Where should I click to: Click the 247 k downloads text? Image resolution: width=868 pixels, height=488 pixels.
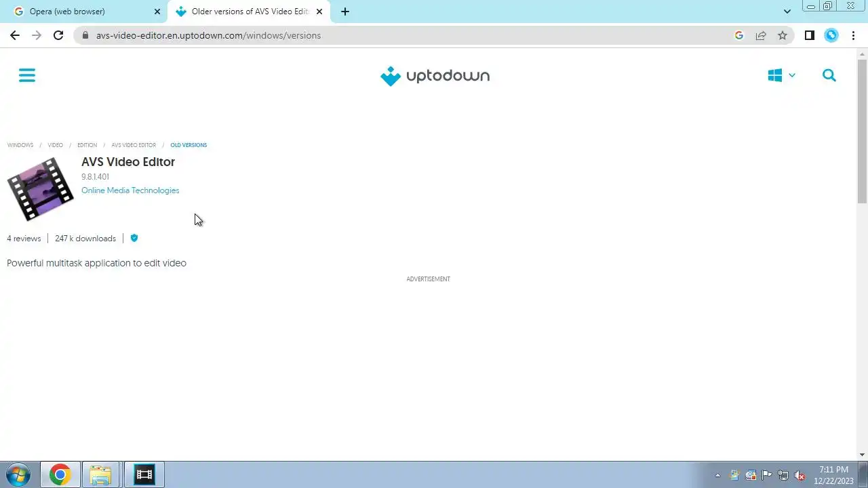coord(85,239)
